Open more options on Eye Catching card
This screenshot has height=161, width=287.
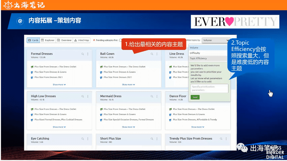click(88, 139)
